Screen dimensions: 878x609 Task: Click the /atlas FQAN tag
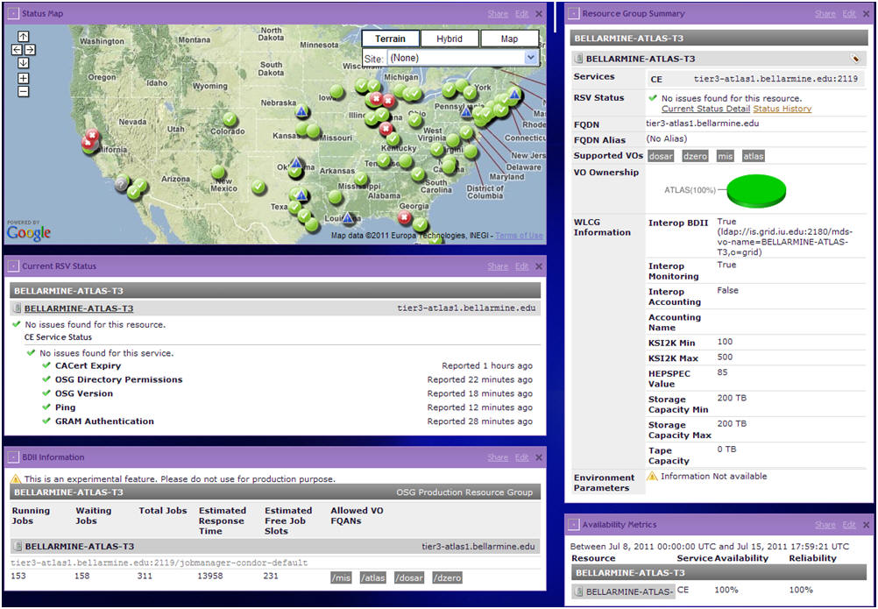click(x=373, y=577)
